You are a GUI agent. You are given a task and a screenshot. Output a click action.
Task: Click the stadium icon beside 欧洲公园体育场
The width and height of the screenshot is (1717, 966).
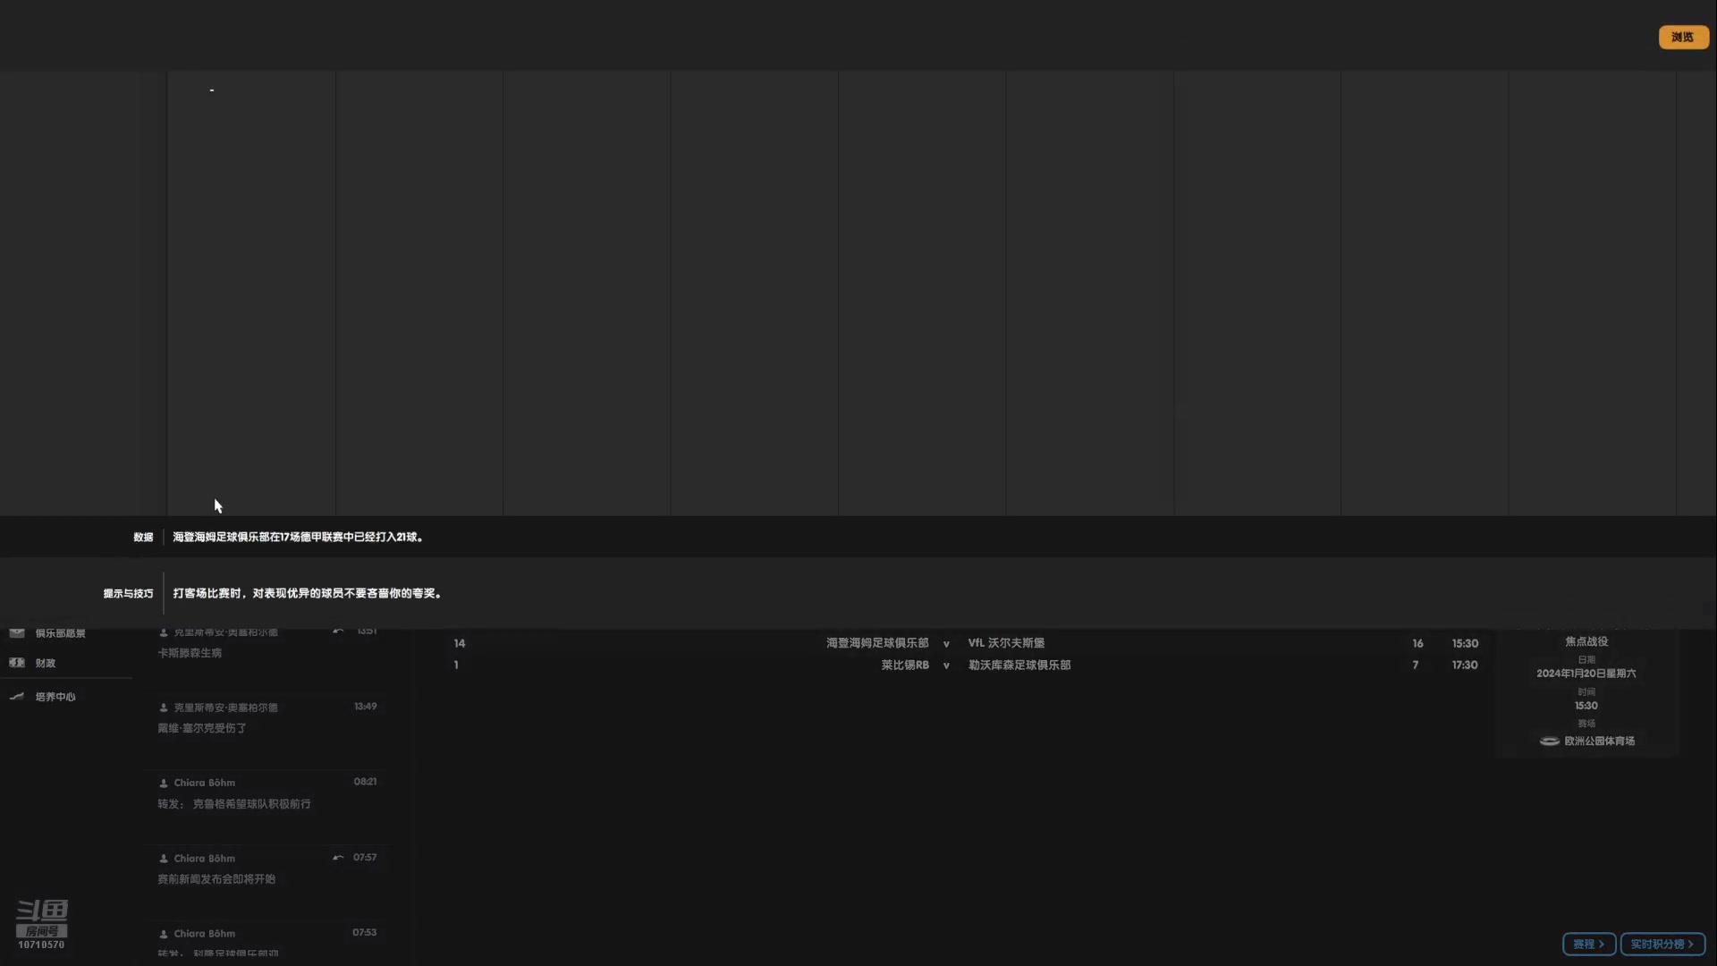click(x=1549, y=741)
